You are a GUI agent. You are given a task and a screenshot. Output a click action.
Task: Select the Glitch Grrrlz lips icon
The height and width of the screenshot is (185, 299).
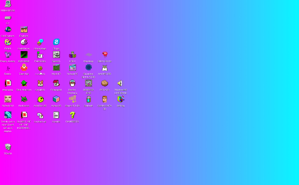point(105,55)
